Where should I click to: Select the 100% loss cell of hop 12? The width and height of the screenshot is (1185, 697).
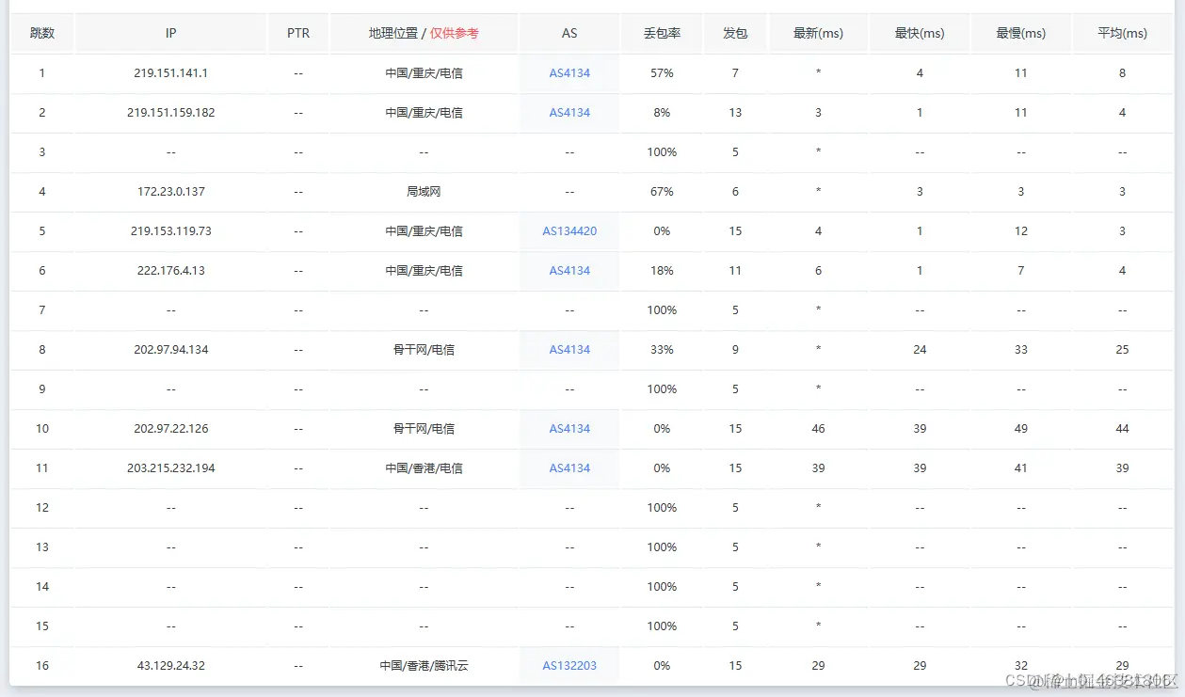click(660, 507)
